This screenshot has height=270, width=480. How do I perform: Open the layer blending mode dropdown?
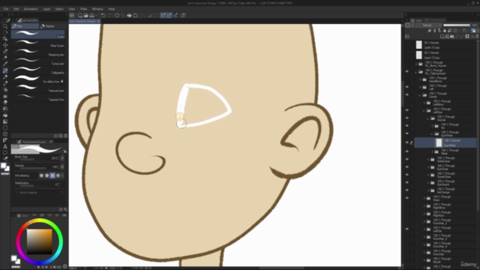(x=429, y=25)
